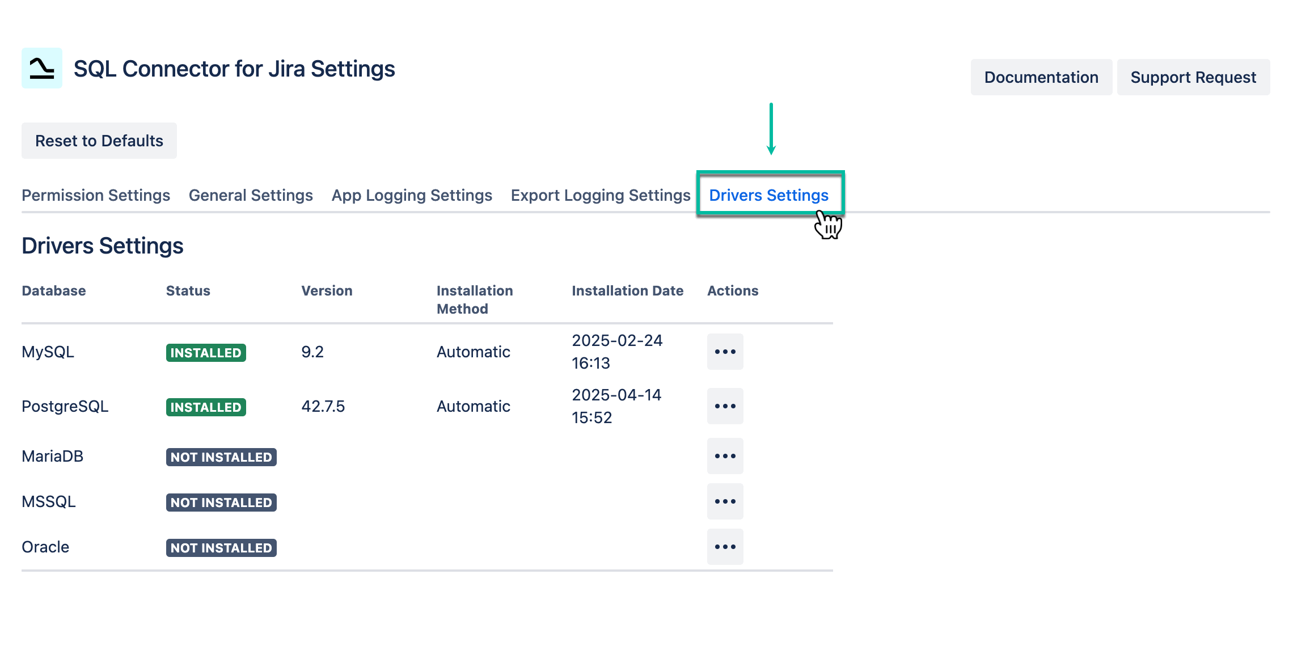Click the SQL Connector app logo icon
The height and width of the screenshot is (667, 1293).
coord(41,69)
